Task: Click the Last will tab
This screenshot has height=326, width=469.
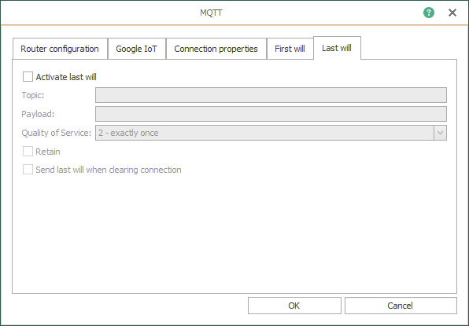Action: [337, 48]
